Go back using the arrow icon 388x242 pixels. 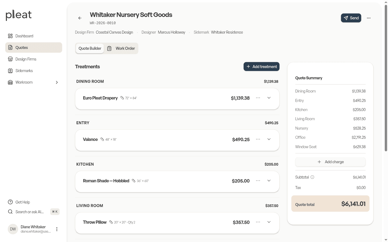(x=80, y=18)
